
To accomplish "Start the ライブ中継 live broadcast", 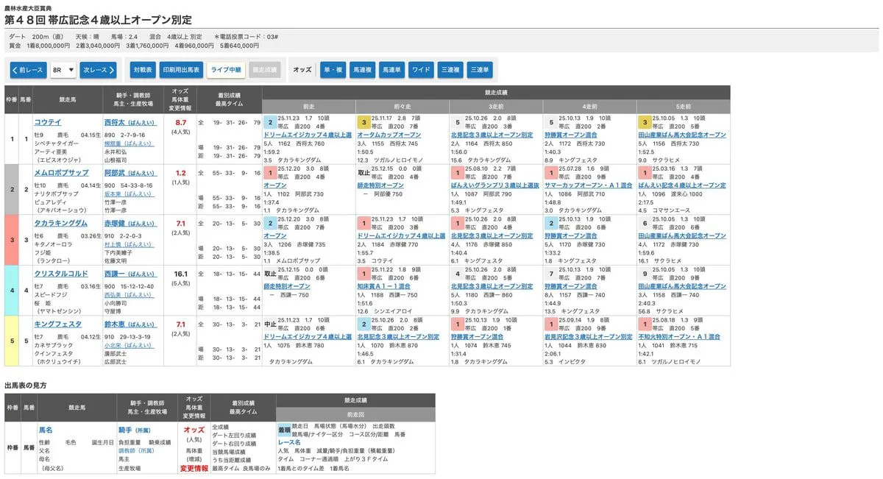I will [225, 70].
